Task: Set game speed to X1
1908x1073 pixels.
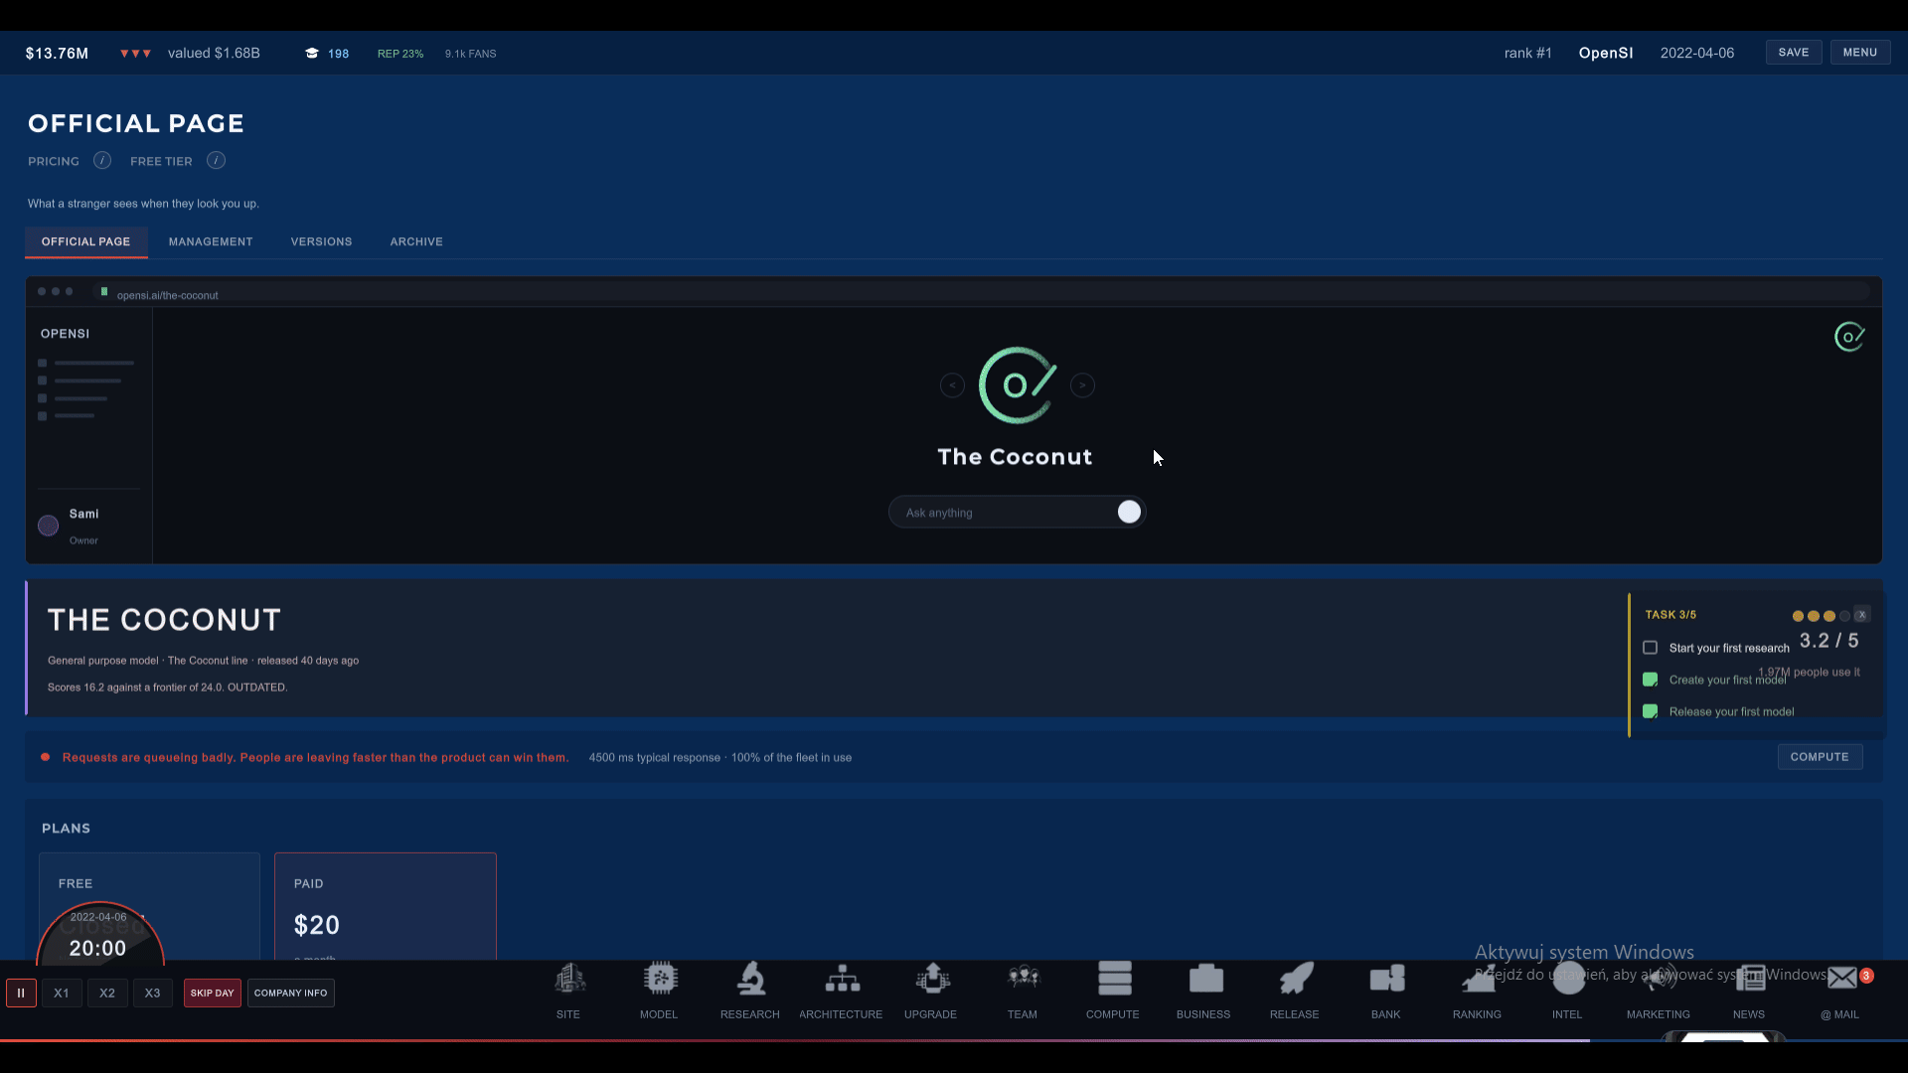Action: (x=62, y=993)
